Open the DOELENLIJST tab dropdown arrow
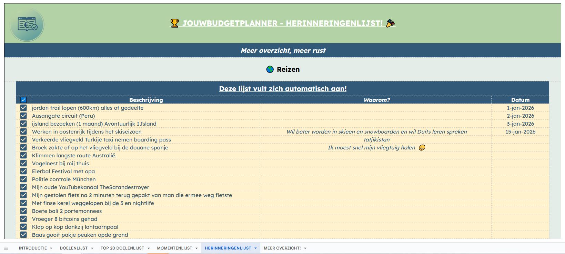This screenshot has width=565, height=254. pyautogui.click(x=92, y=248)
